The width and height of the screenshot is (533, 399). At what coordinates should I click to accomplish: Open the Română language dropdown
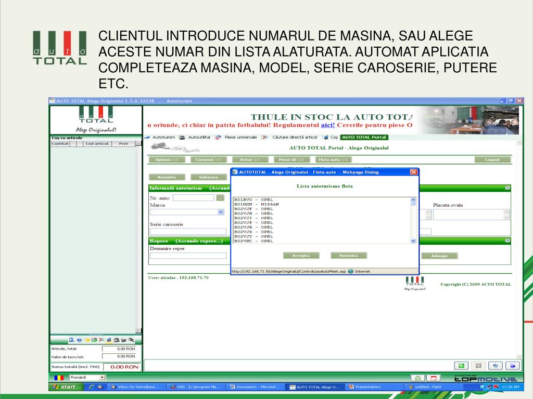[87, 377]
